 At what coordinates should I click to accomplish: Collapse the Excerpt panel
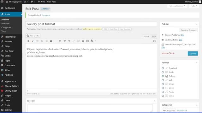(x=154, y=101)
